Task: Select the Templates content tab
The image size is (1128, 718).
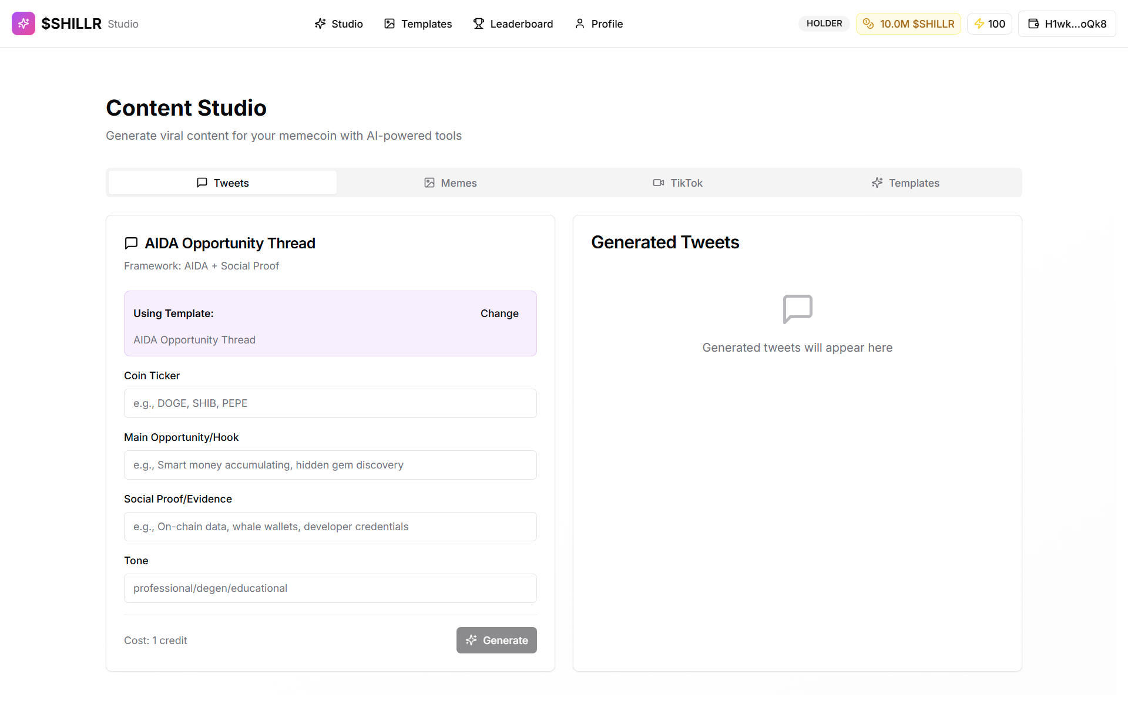Action: click(x=905, y=183)
